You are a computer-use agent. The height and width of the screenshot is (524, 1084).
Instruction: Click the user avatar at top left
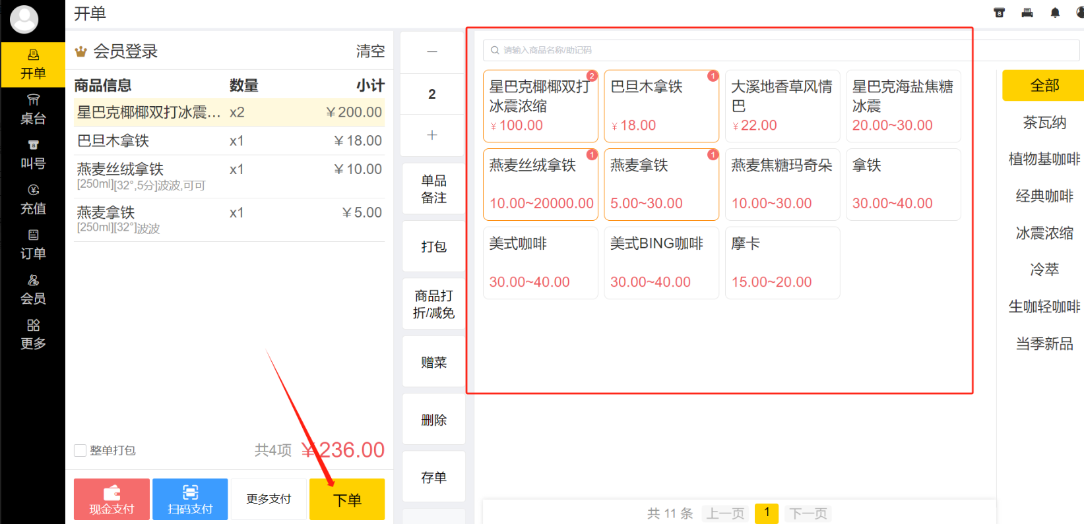point(24,19)
